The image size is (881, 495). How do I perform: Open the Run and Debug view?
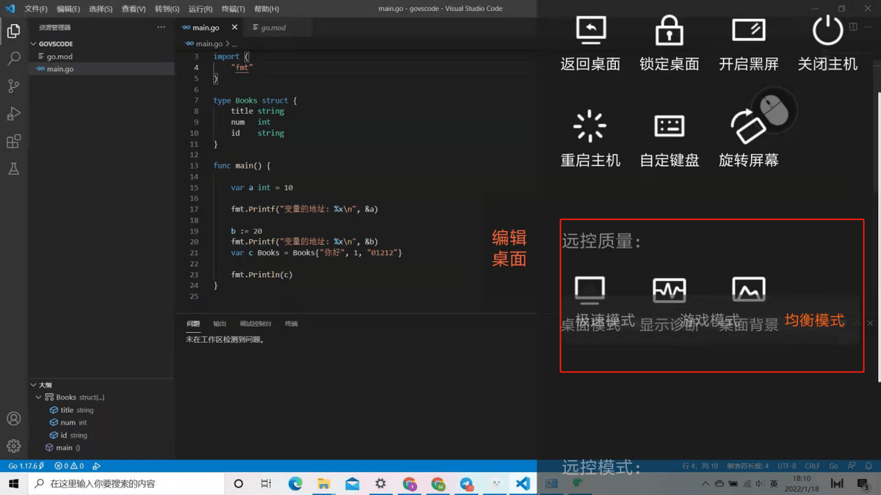(13, 114)
